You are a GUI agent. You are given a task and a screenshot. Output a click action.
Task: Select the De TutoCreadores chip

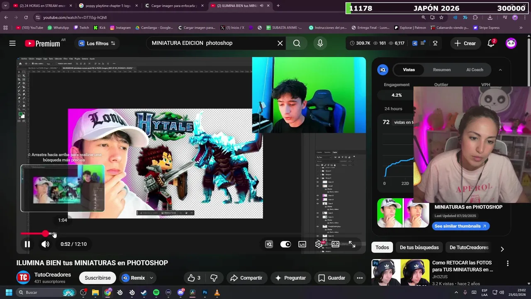pyautogui.click(x=469, y=248)
